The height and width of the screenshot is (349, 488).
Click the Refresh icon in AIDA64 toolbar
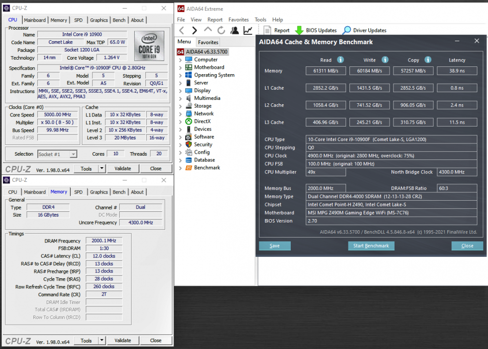pos(221,31)
